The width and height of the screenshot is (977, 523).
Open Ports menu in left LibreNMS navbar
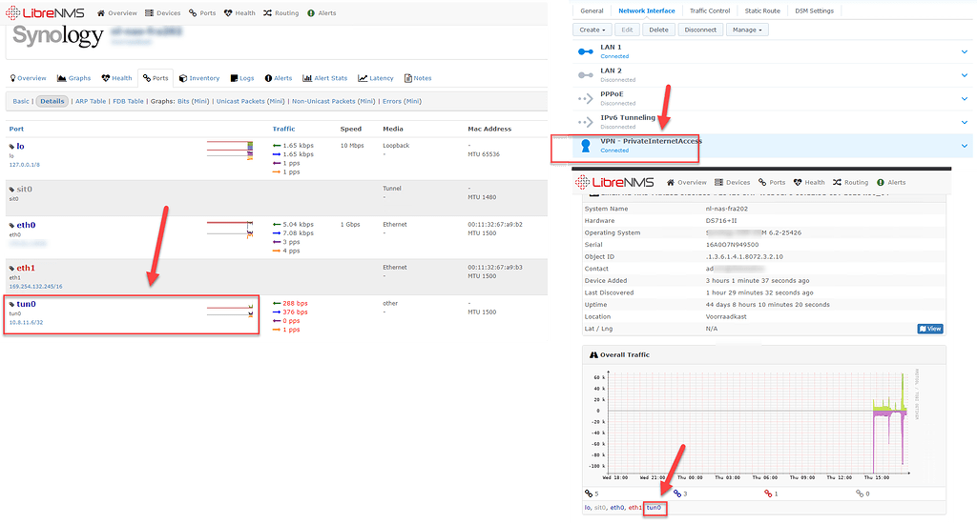click(202, 13)
